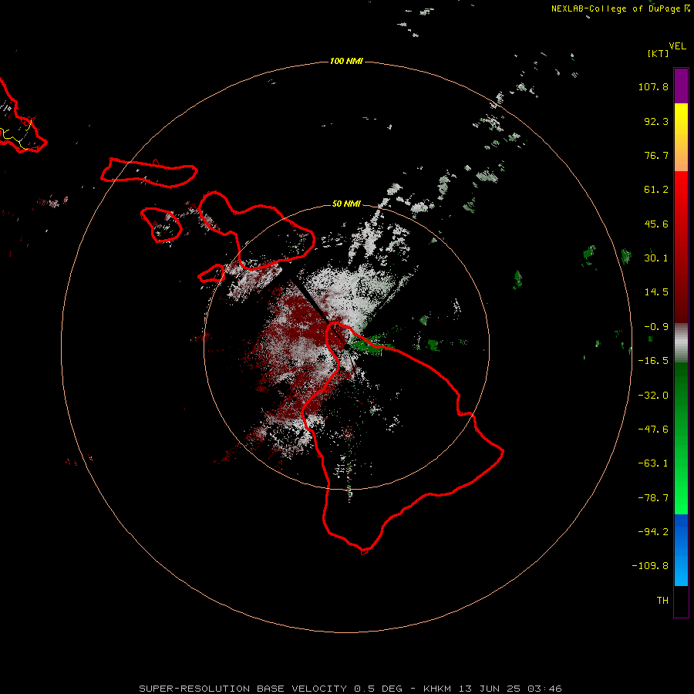
Task: Click the -109.8 legend value
Action: click(x=650, y=566)
